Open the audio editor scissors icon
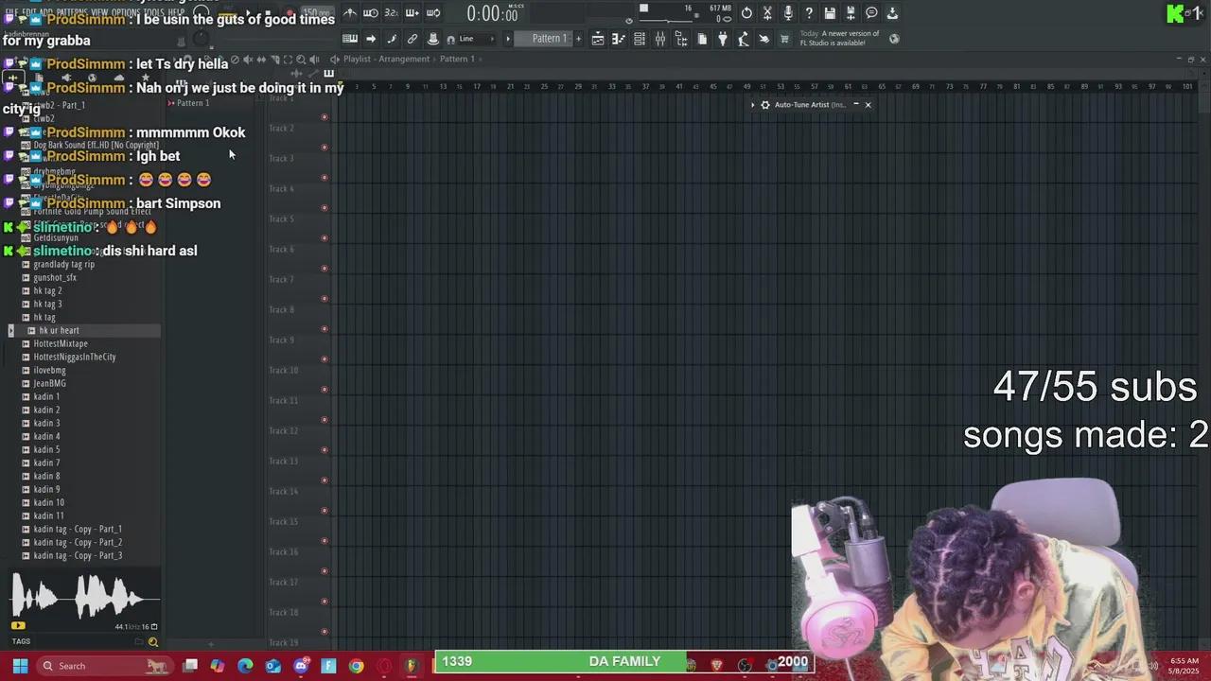Screen dimensions: 1211x681 click(767, 13)
